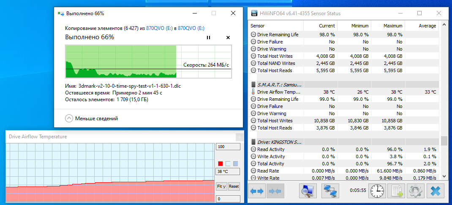Click the HWiNFO64 title bar icon

254,13
